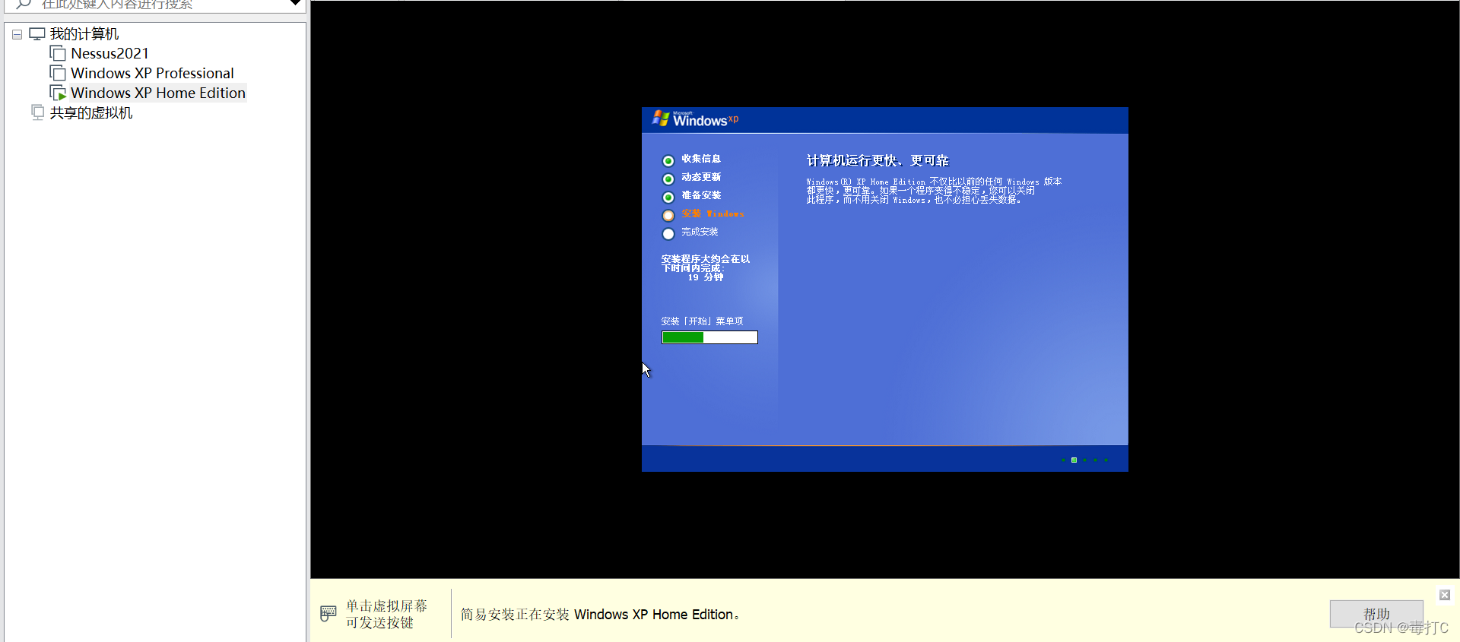Click the 安装「开始」菜单项 status text
Image resolution: width=1460 pixels, height=642 pixels.
tap(702, 321)
